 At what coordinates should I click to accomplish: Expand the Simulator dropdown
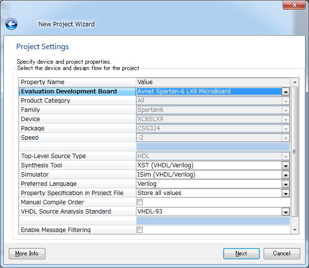click(286, 175)
